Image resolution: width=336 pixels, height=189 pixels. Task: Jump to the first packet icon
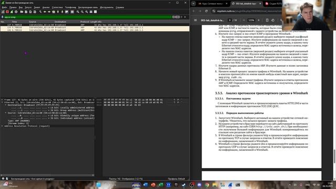(x=58, y=12)
